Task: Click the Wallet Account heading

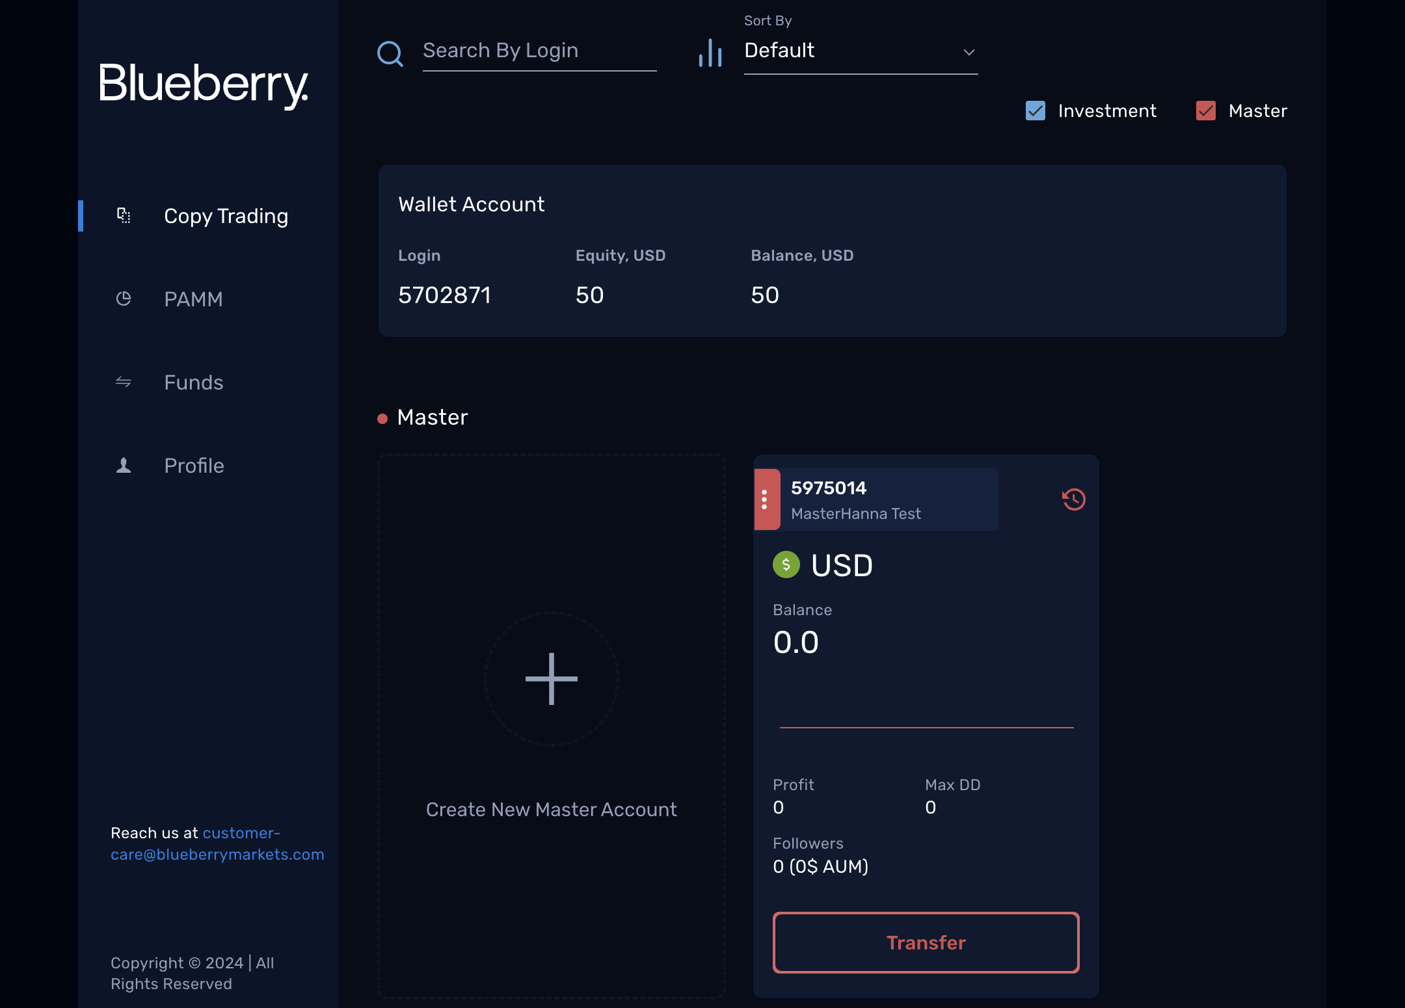Action: pos(472,204)
